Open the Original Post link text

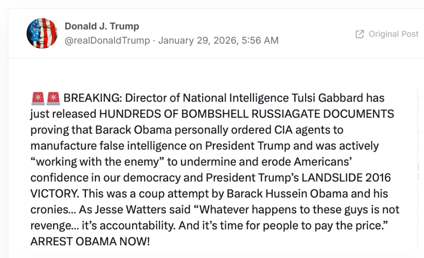pos(394,34)
